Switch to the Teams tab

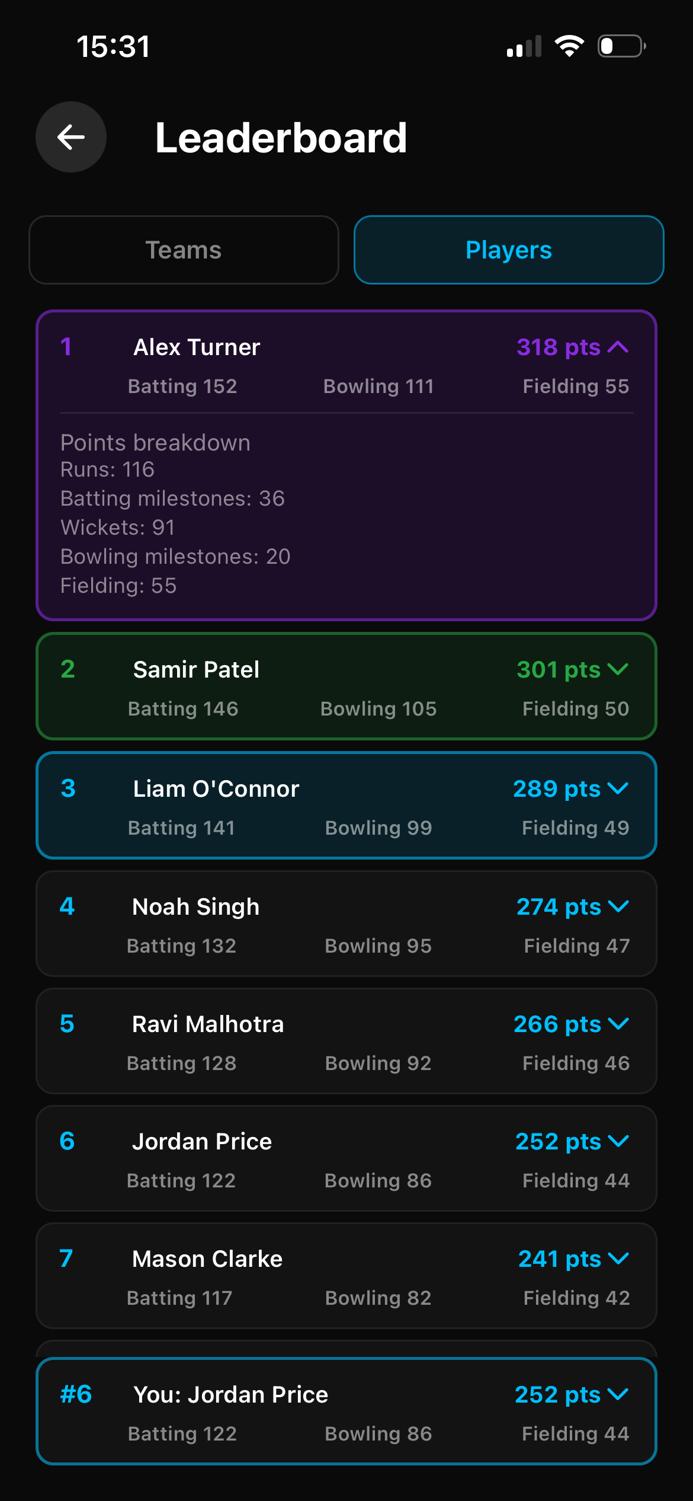184,250
